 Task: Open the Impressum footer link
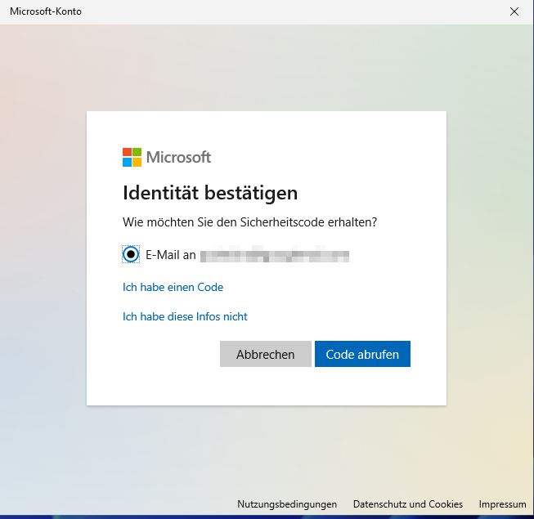click(502, 504)
